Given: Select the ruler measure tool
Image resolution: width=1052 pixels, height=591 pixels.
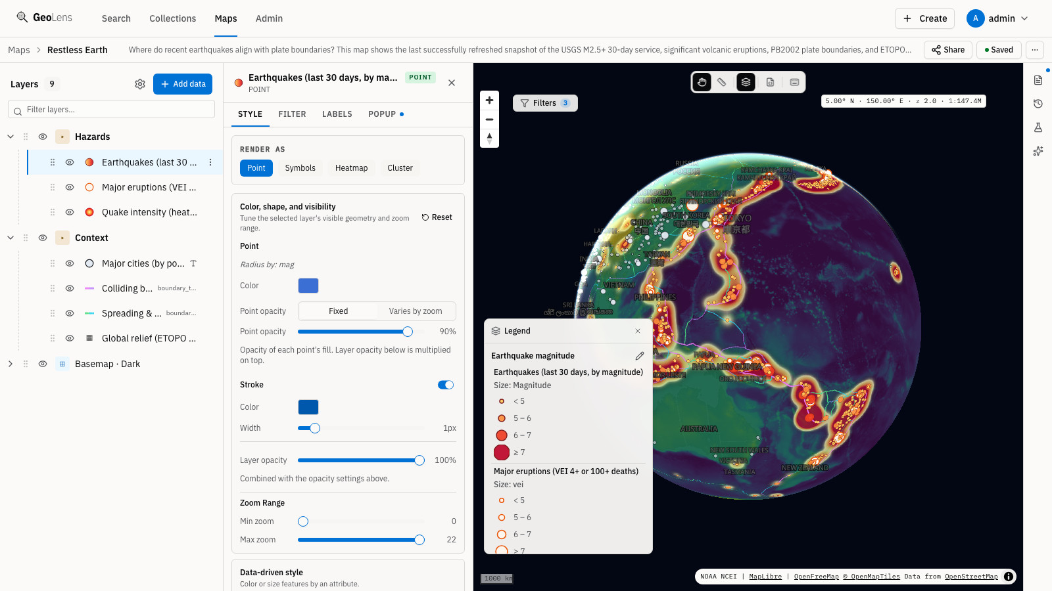Looking at the screenshot, I should pos(722,82).
